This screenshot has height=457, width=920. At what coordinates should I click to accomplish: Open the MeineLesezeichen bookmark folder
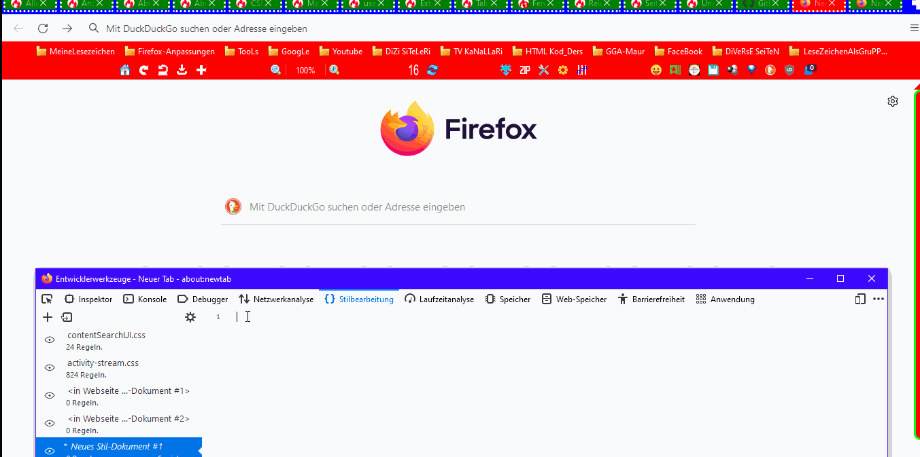coord(75,51)
